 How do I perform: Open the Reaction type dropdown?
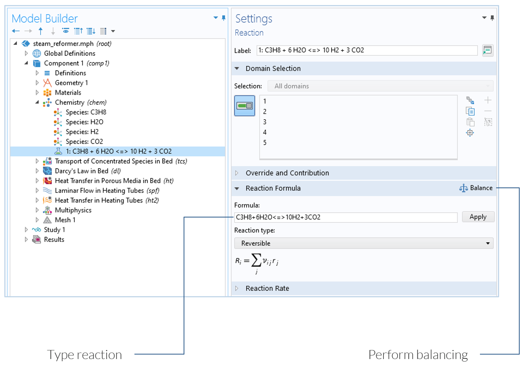pyautogui.click(x=364, y=243)
